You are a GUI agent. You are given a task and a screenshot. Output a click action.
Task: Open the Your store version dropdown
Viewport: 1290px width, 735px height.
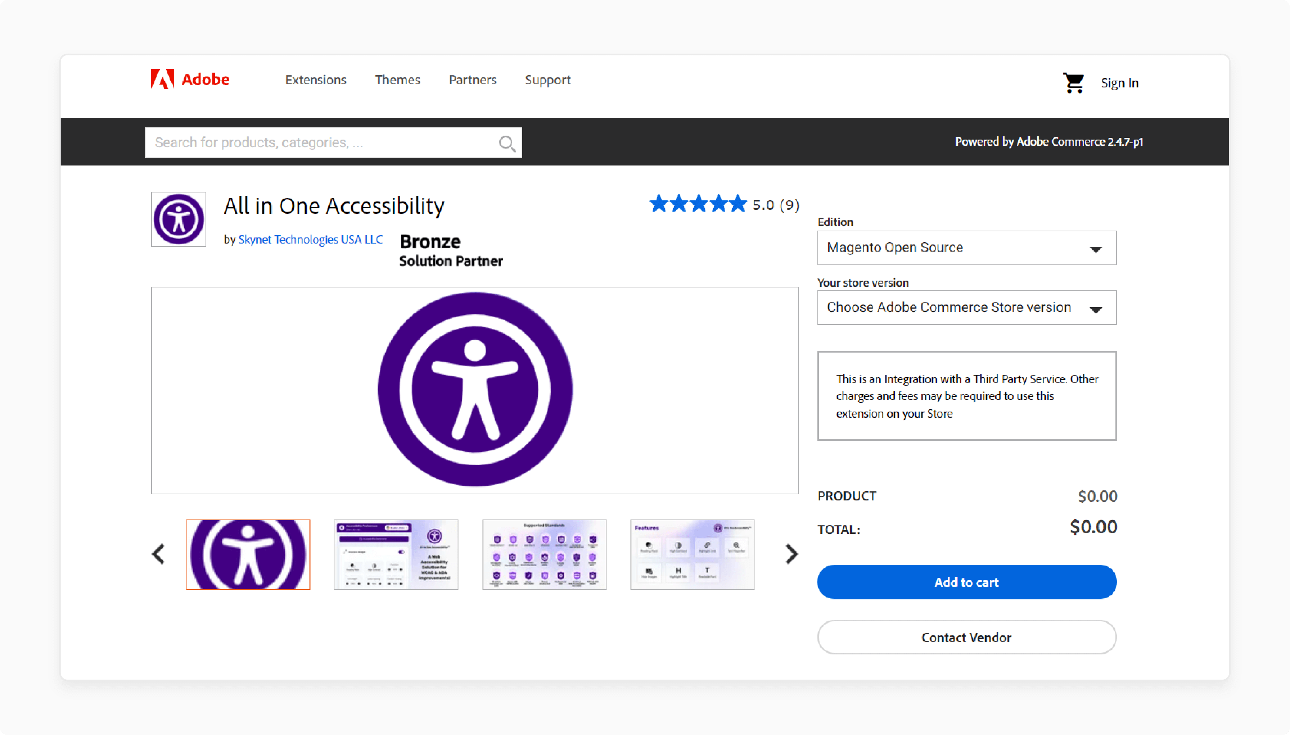tap(966, 308)
